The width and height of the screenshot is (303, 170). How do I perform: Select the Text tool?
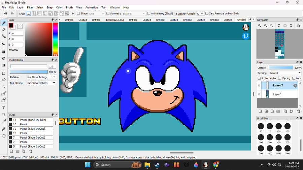click(4, 108)
